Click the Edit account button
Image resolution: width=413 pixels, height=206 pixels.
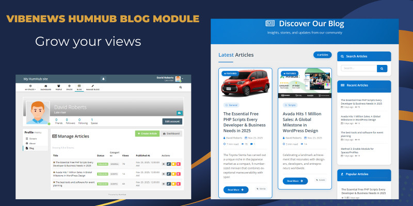click(172, 122)
